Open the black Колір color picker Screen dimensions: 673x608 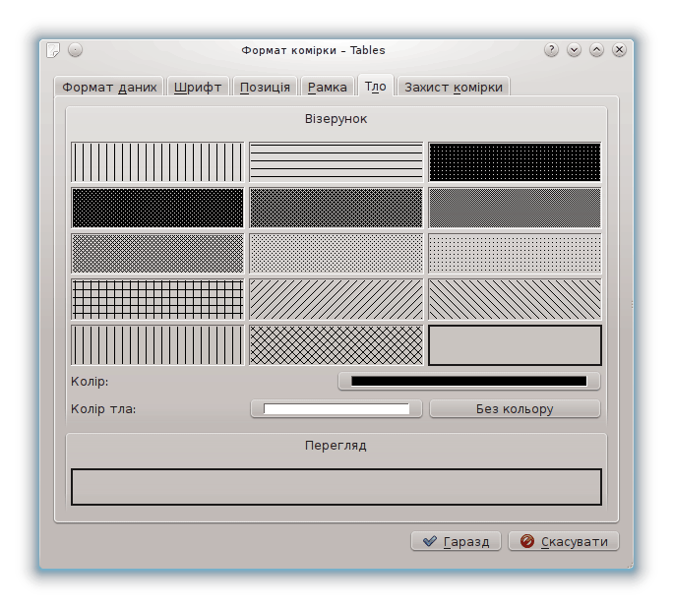[468, 382]
